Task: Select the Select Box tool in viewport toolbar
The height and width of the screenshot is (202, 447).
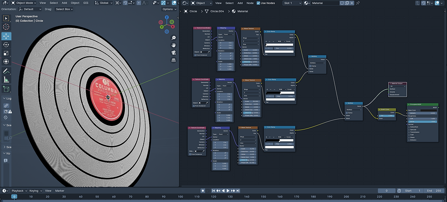Action: [6, 19]
